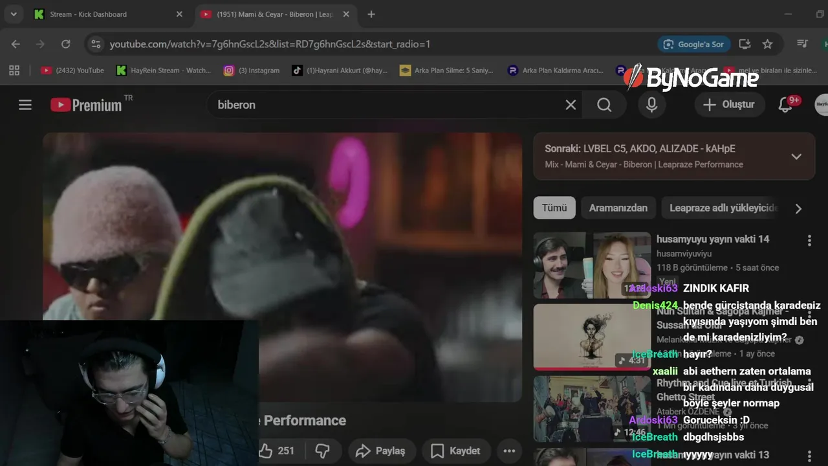Open the Arka Plan Kaldırma Aracı bookmark
828x466 pixels.
pos(556,71)
